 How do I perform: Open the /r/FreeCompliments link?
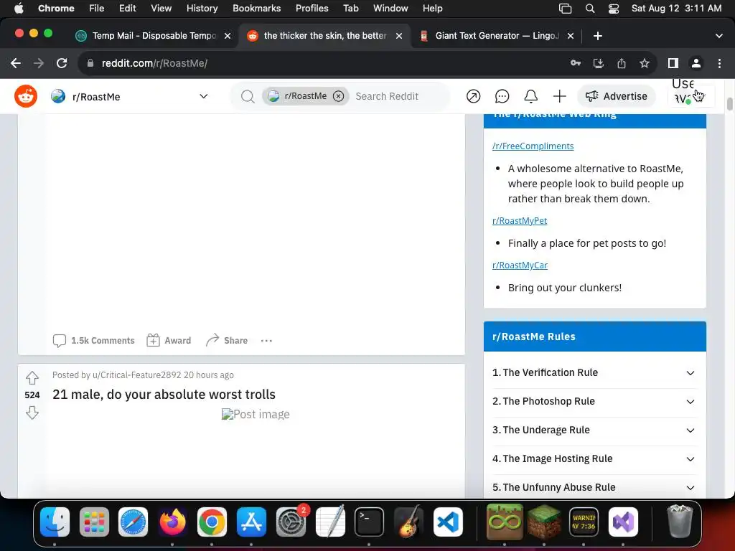pyautogui.click(x=533, y=146)
